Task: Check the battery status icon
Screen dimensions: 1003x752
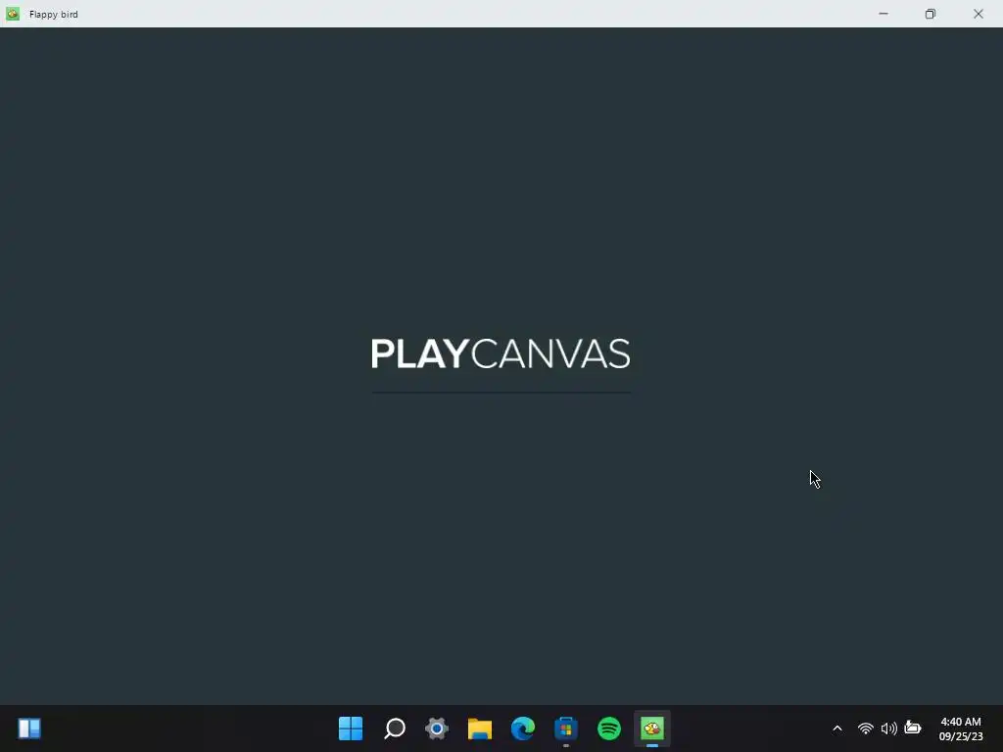Action: click(x=913, y=728)
